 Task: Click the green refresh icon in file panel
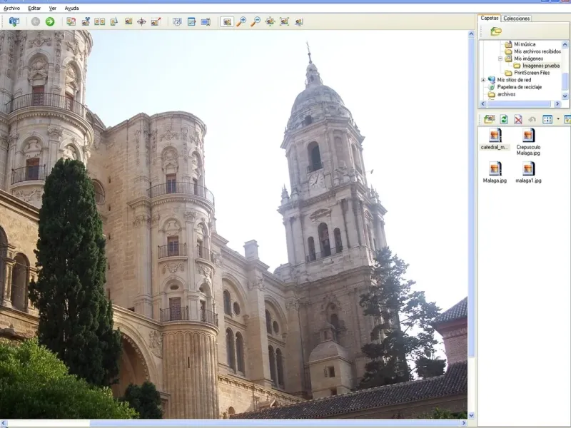[x=504, y=119]
